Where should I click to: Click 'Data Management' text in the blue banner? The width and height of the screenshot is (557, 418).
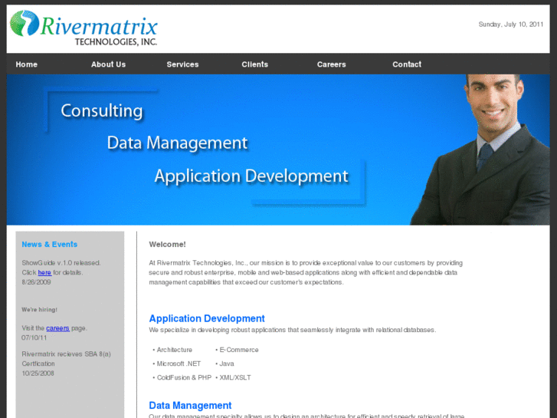pyautogui.click(x=177, y=143)
